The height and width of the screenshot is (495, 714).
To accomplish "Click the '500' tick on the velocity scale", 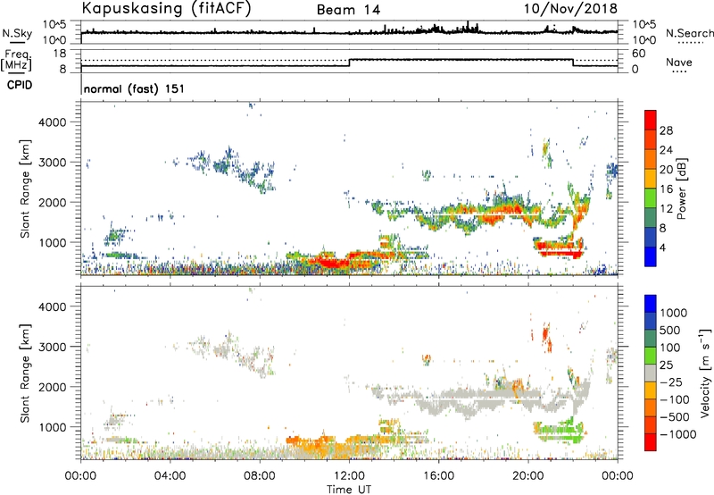I will (670, 330).
